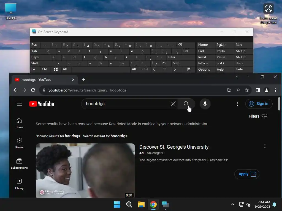Screen dimensions: 282x211
Task: Open Help on On-Screen Keyboard
Action: pos(224,69)
